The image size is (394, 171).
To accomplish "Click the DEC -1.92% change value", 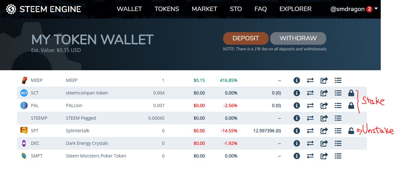I will pos(230,143).
